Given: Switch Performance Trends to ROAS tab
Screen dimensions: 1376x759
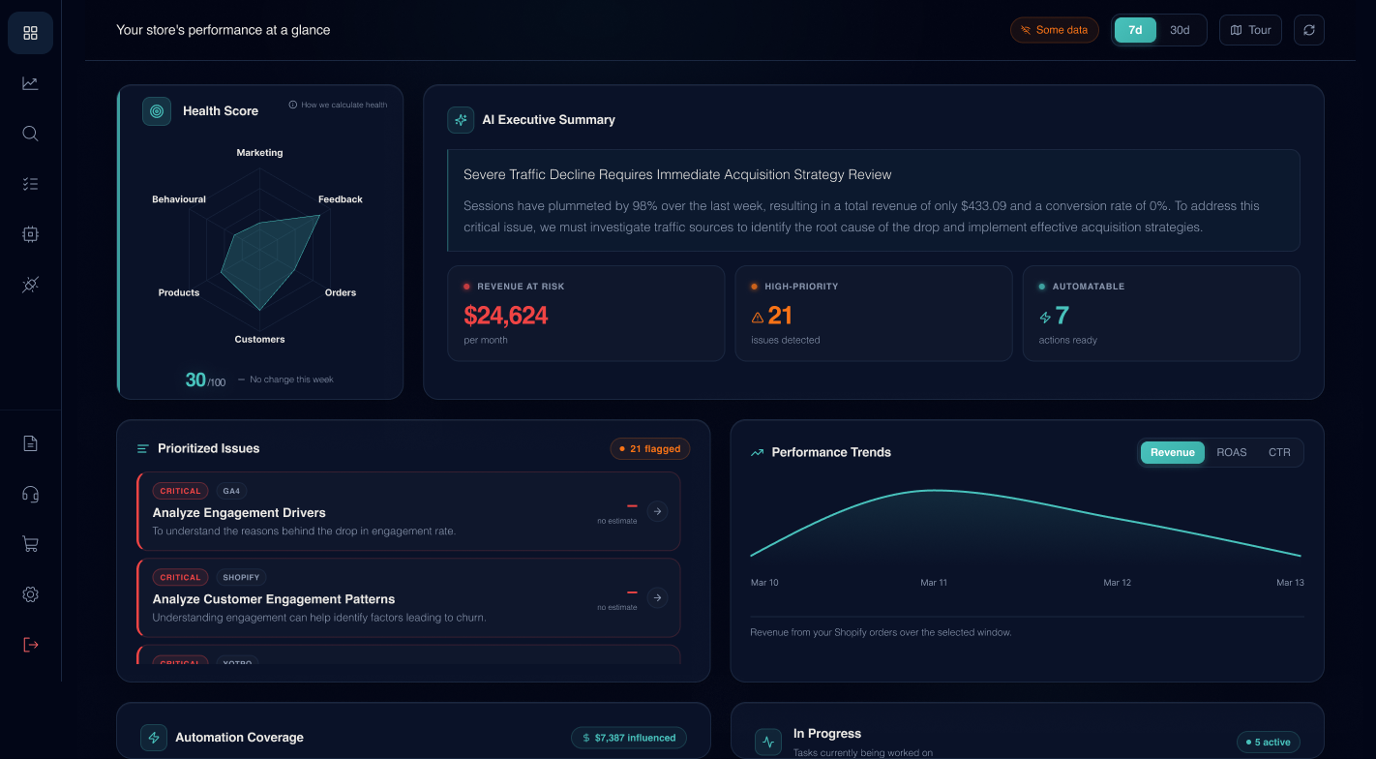Looking at the screenshot, I should [x=1231, y=452].
